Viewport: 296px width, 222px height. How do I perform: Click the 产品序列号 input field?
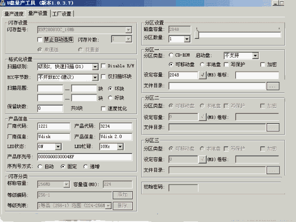pyautogui.click(x=84, y=157)
